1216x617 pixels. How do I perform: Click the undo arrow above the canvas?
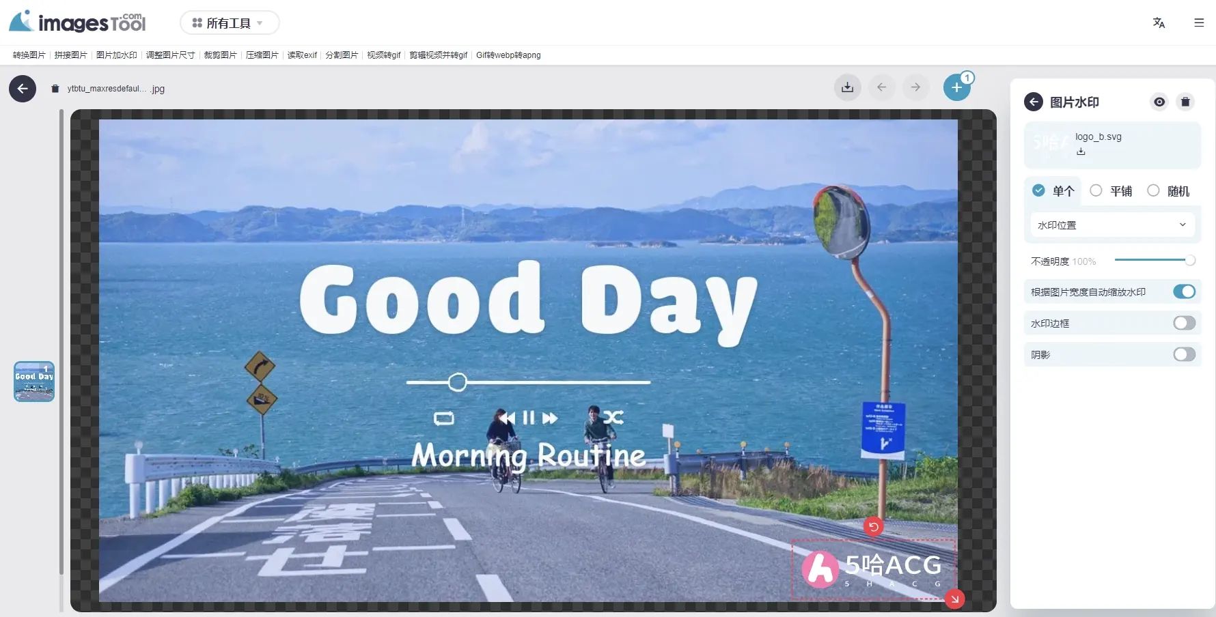coord(882,87)
